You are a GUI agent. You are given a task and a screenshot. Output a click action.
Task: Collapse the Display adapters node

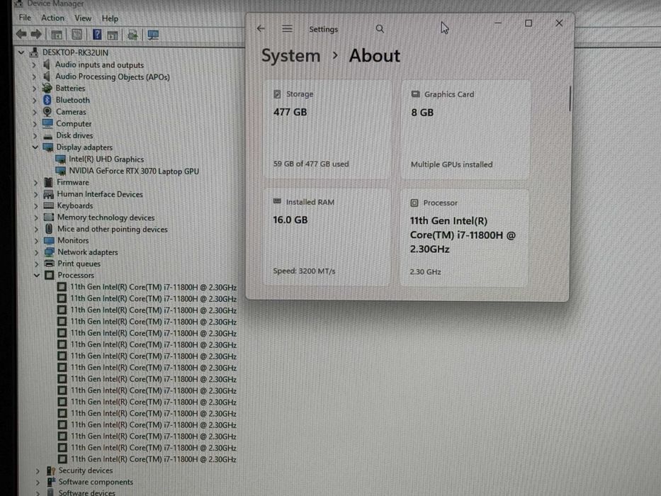coord(35,147)
